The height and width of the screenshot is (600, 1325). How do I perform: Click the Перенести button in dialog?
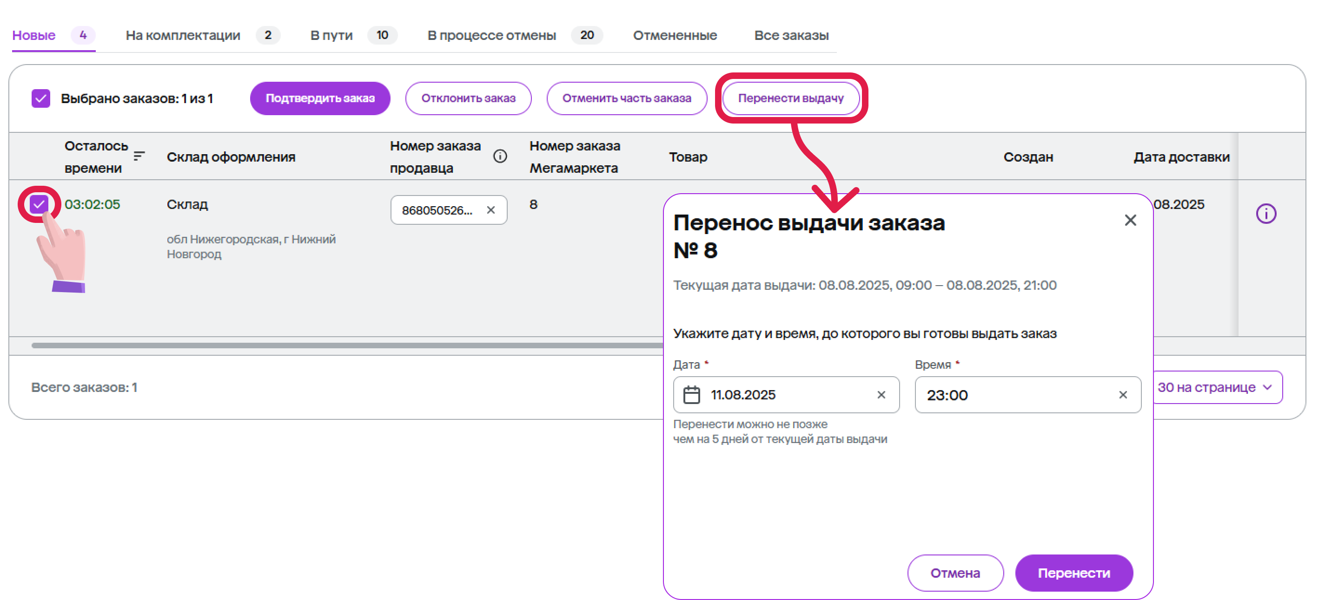(1073, 573)
